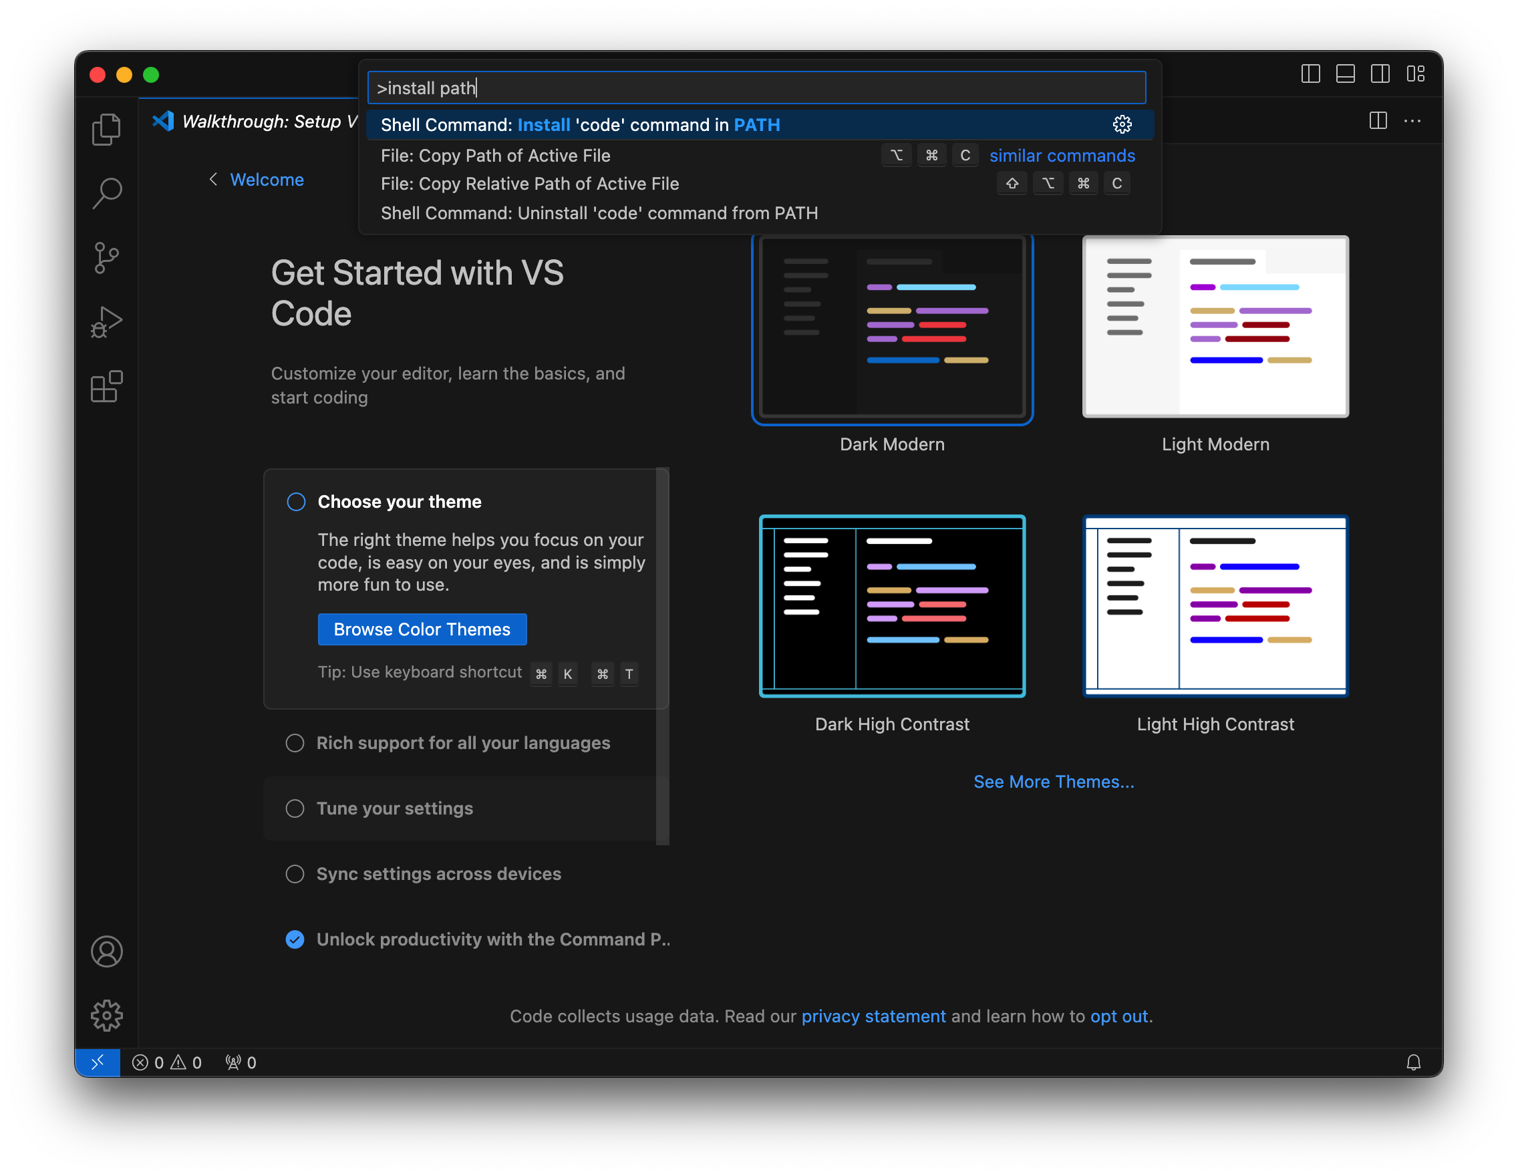Show errors and warnings count in status bar
This screenshot has width=1518, height=1176.
coord(167,1062)
